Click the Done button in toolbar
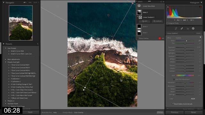 pos(160,112)
